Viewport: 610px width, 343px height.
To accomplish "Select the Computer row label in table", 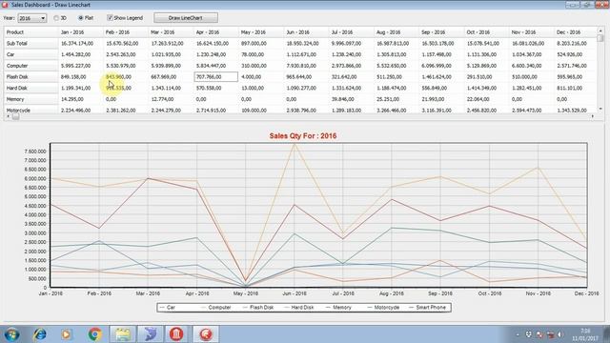I will click(31, 66).
